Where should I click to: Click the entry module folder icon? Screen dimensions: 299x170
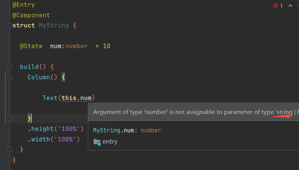pyautogui.click(x=97, y=142)
